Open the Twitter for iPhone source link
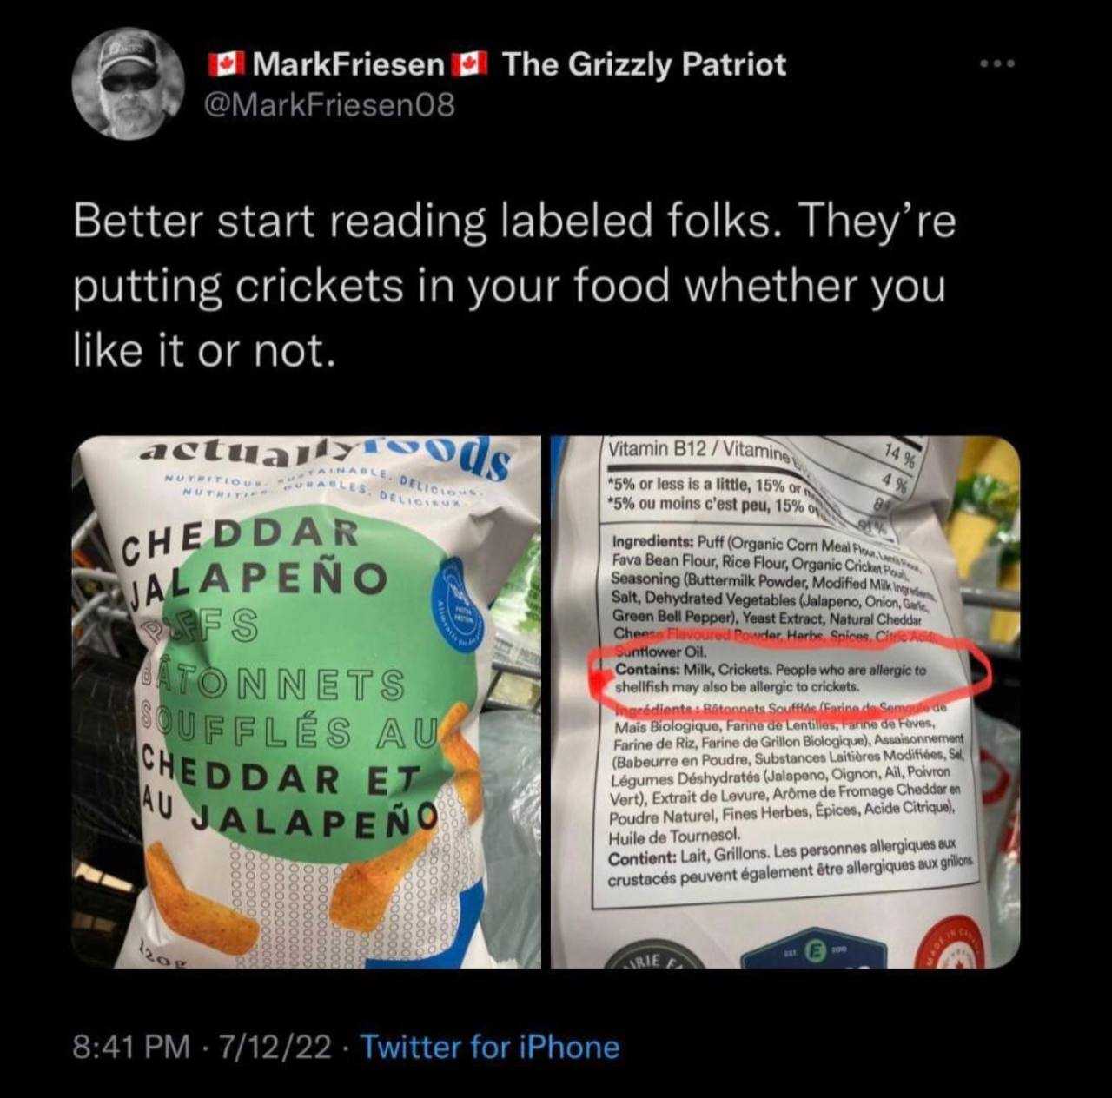Image resolution: width=1112 pixels, height=1098 pixels. pyautogui.click(x=489, y=1047)
